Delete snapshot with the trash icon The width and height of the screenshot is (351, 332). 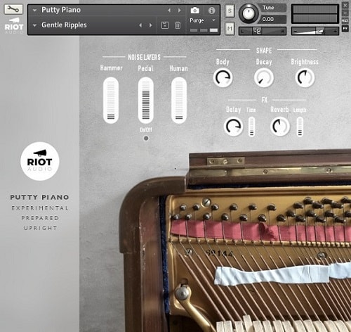[178, 25]
